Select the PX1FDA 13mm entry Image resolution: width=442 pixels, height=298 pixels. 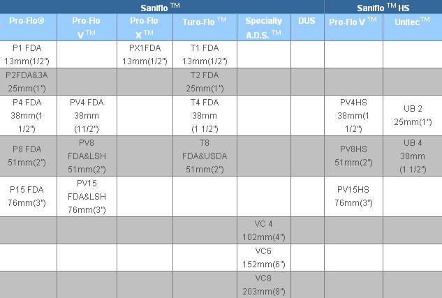click(x=145, y=54)
